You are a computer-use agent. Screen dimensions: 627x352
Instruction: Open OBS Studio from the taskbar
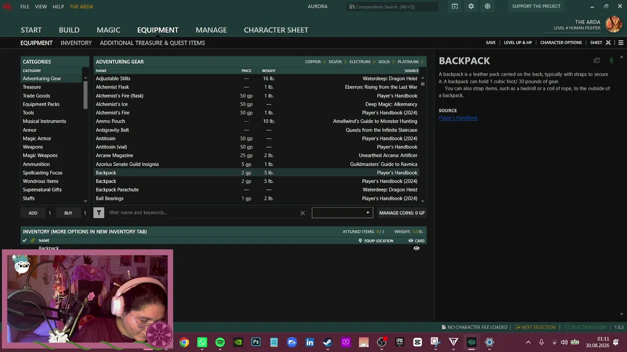(382, 342)
